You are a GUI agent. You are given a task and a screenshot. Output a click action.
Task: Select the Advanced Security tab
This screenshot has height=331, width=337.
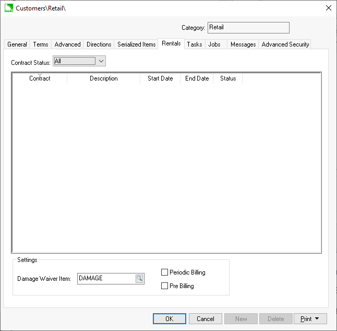point(285,45)
